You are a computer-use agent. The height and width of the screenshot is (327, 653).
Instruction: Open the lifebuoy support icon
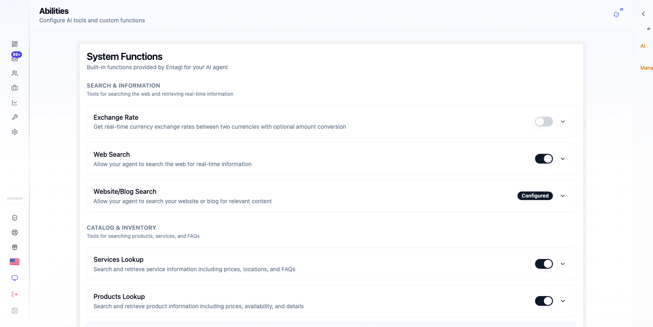click(15, 233)
